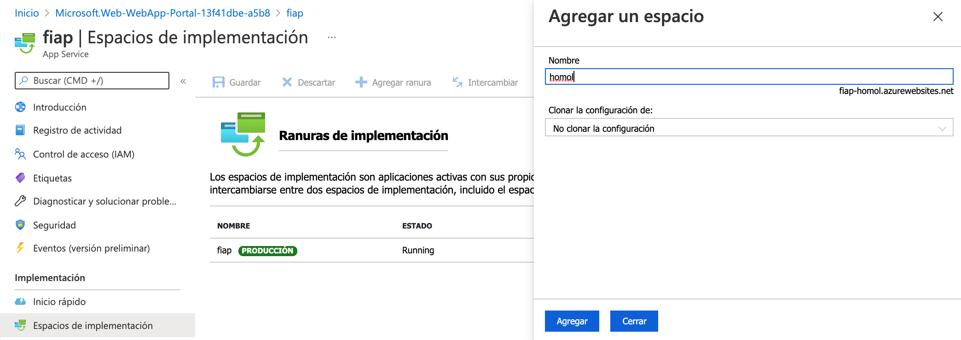Screen dimensions: 961x340
Task: Click the Etiquetas tag icon
Action: 20,178
